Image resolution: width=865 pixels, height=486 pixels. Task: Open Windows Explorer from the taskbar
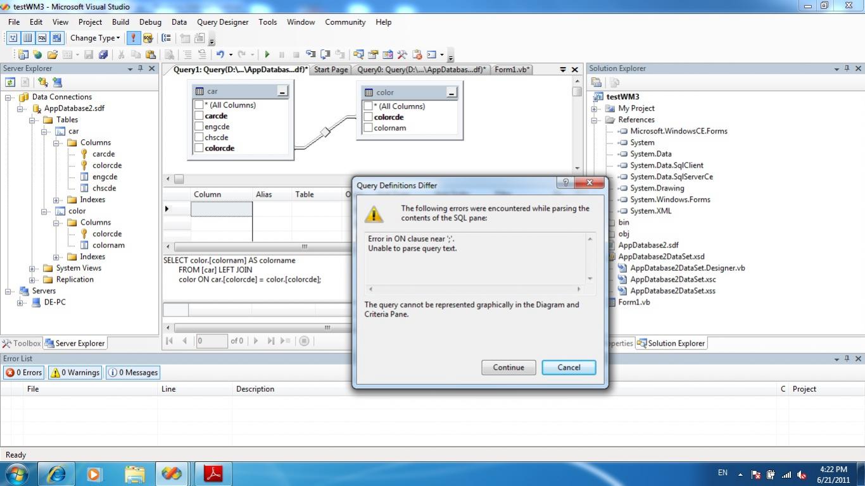[135, 473]
